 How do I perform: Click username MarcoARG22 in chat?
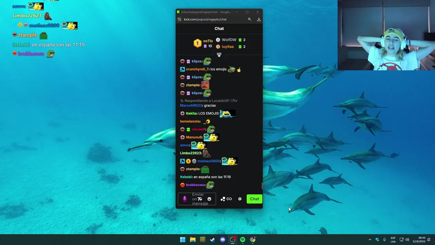[x=191, y=105]
